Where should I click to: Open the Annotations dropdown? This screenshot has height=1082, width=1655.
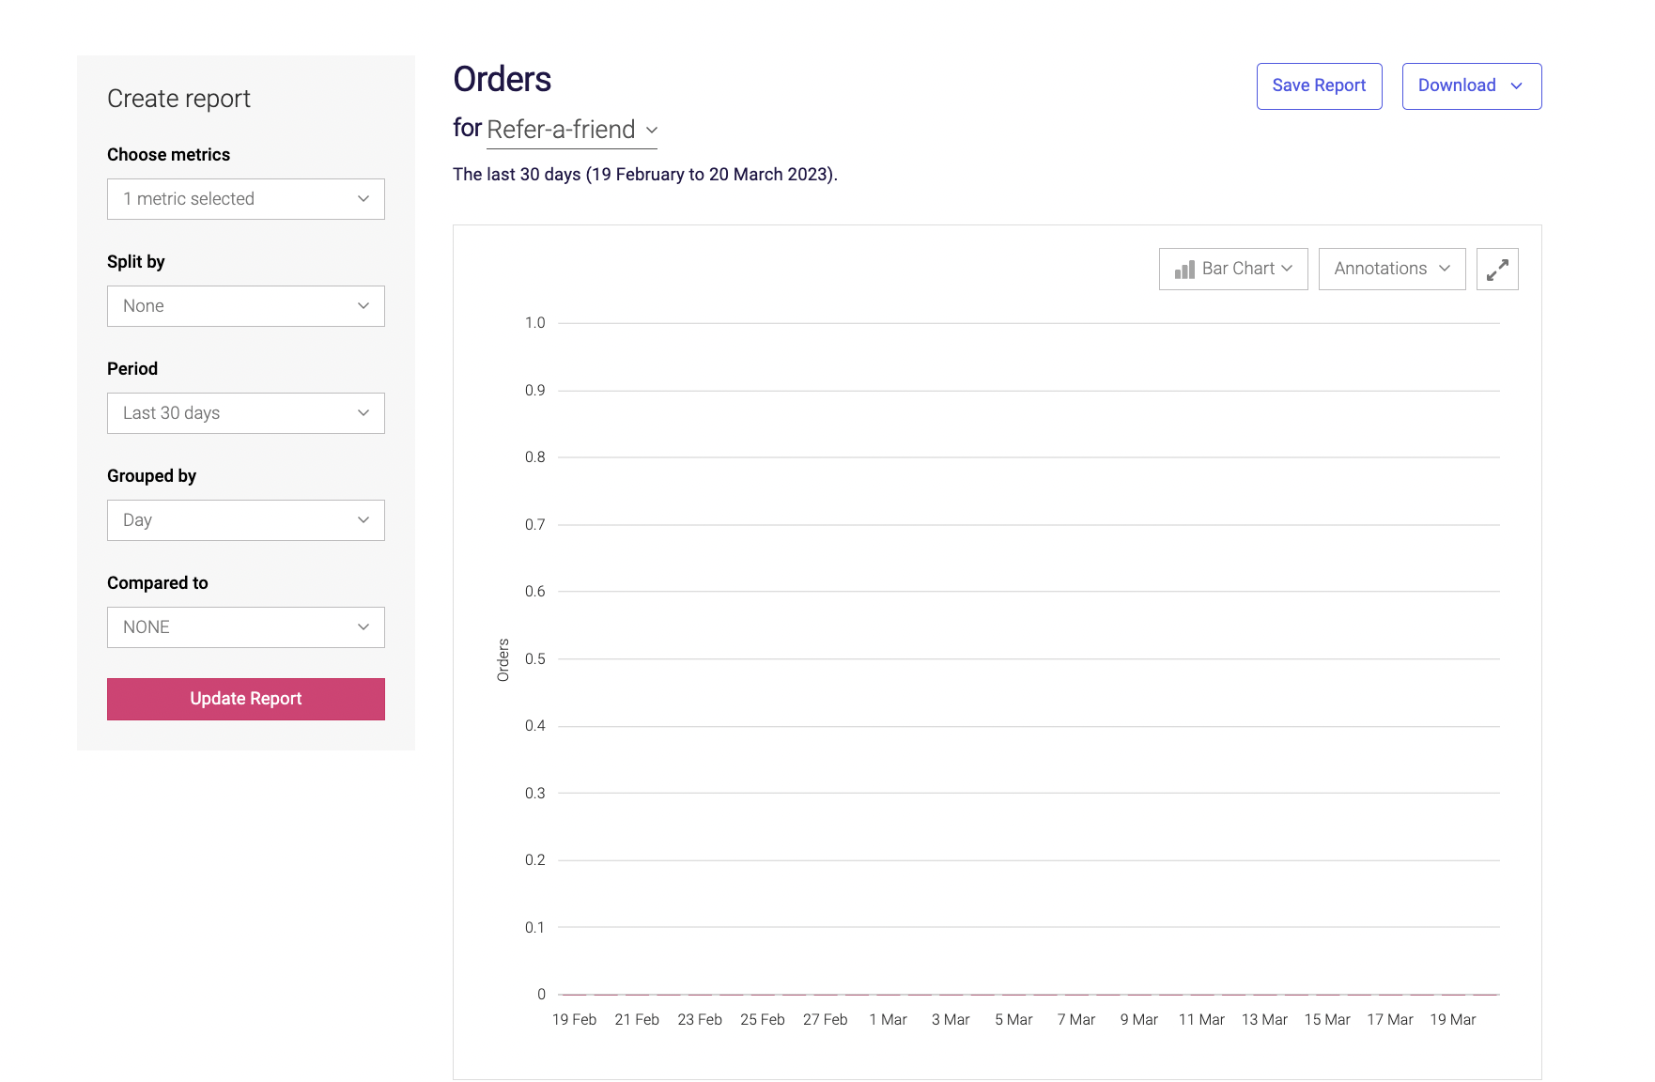click(1392, 270)
